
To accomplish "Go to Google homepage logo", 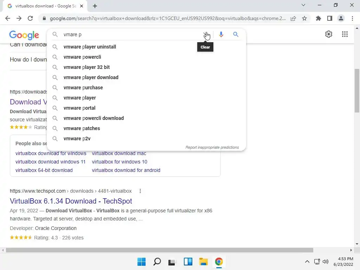I will [24, 35].
